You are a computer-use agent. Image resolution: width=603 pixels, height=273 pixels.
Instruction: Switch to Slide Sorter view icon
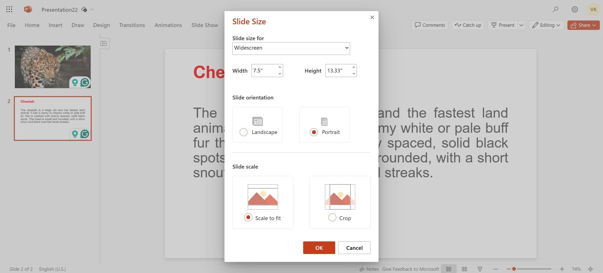[x=464, y=269]
